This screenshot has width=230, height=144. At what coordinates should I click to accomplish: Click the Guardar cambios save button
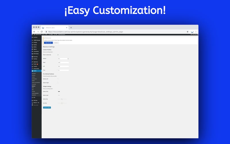click(x=47, y=107)
